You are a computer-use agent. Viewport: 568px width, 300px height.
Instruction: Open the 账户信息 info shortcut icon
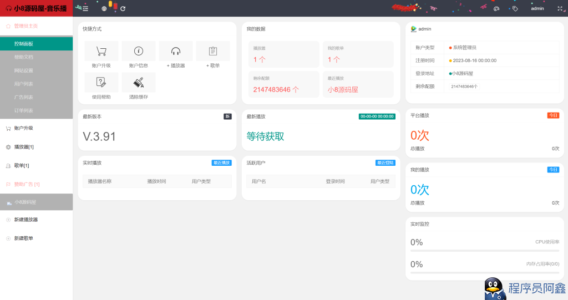point(138,51)
